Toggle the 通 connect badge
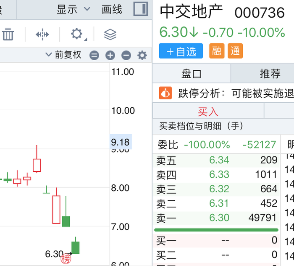Screen dimensions: 294x266 (x=235, y=51)
